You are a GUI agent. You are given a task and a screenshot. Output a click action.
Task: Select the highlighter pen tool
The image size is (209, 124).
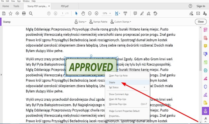pos(142,13)
